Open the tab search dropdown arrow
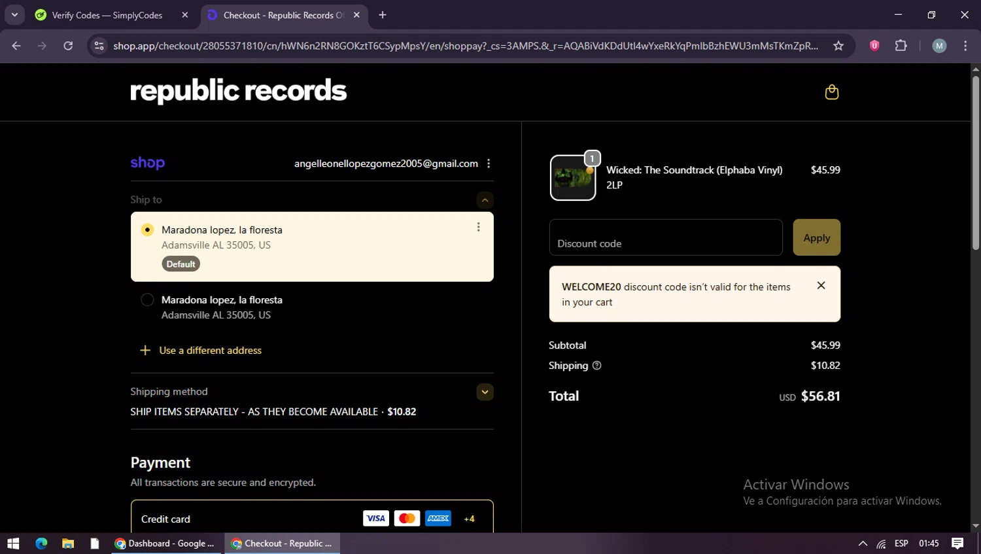 pos(14,15)
